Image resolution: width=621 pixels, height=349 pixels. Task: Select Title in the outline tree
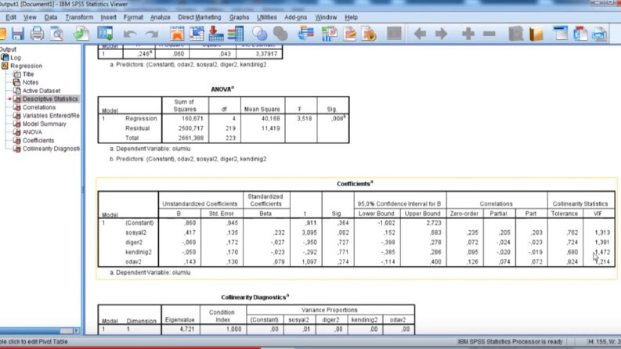28,74
